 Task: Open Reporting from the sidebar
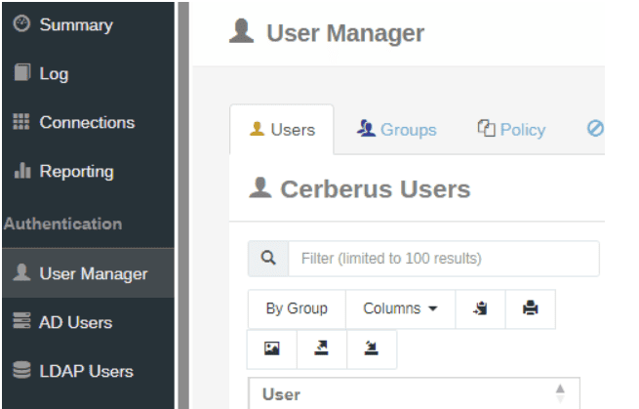[76, 171]
